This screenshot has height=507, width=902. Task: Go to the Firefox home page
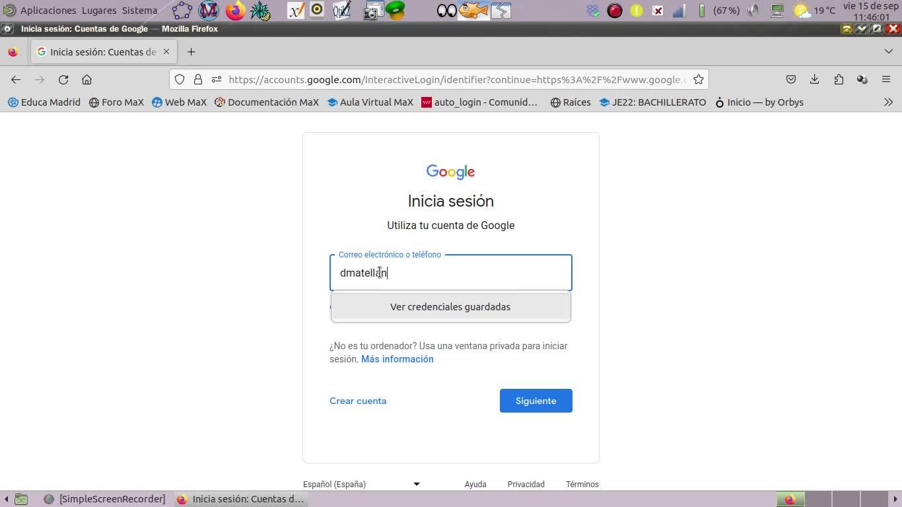(87, 79)
